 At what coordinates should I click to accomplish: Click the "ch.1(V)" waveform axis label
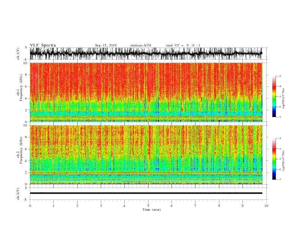point(18,54)
